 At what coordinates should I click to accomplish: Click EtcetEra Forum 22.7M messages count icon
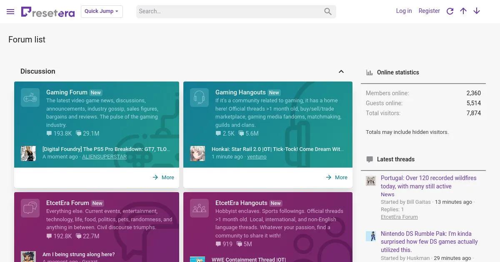(x=78, y=236)
